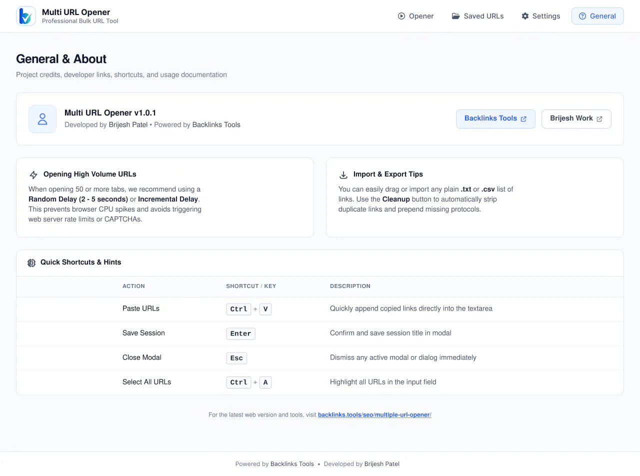
Task: Open the Brijesh Work button
Action: click(576, 119)
